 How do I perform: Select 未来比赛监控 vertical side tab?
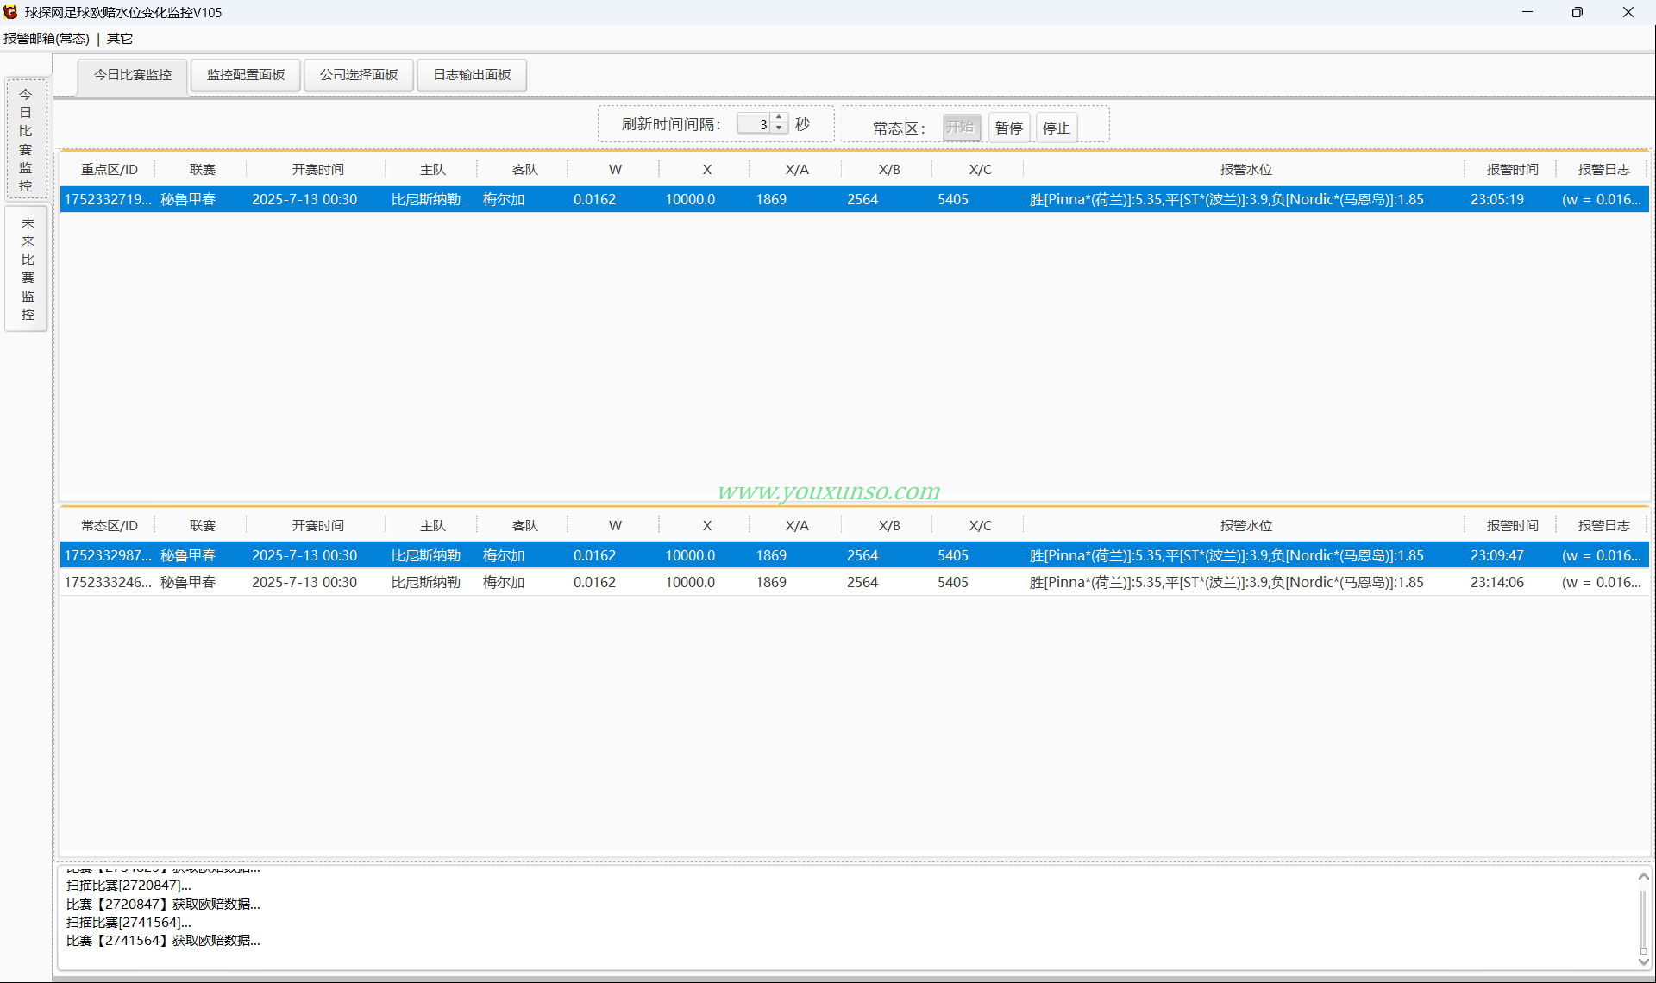pyautogui.click(x=26, y=269)
